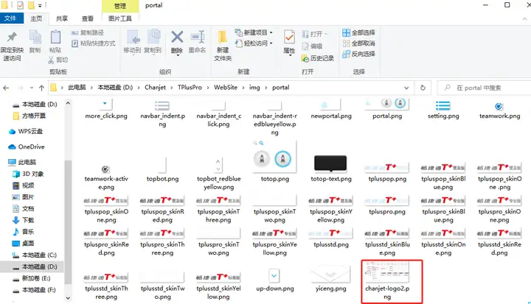
Task: Open the Share (共享) ribbon tab
Action: coord(62,18)
